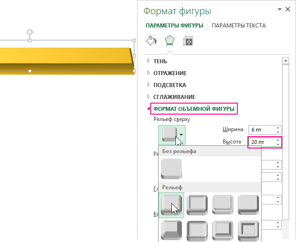
Task: Click the ТЕНЬ section label
Action: point(160,61)
